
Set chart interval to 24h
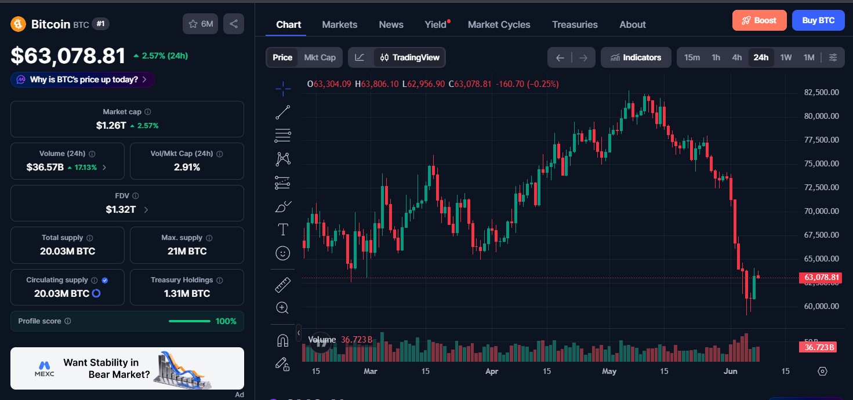(761, 57)
